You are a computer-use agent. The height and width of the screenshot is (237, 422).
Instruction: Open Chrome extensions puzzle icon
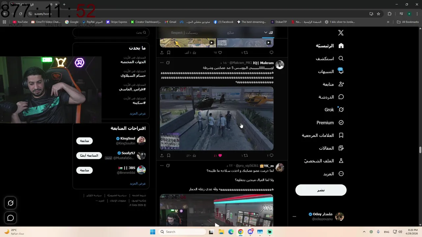click(390, 14)
